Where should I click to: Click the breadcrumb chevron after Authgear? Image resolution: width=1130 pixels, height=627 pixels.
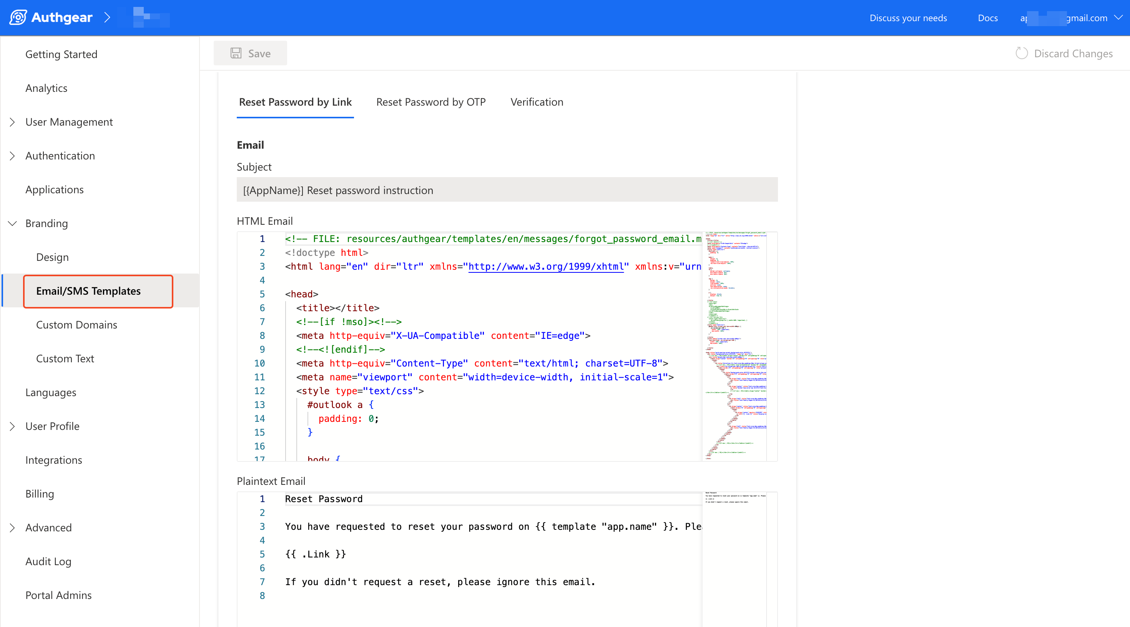[x=107, y=18]
